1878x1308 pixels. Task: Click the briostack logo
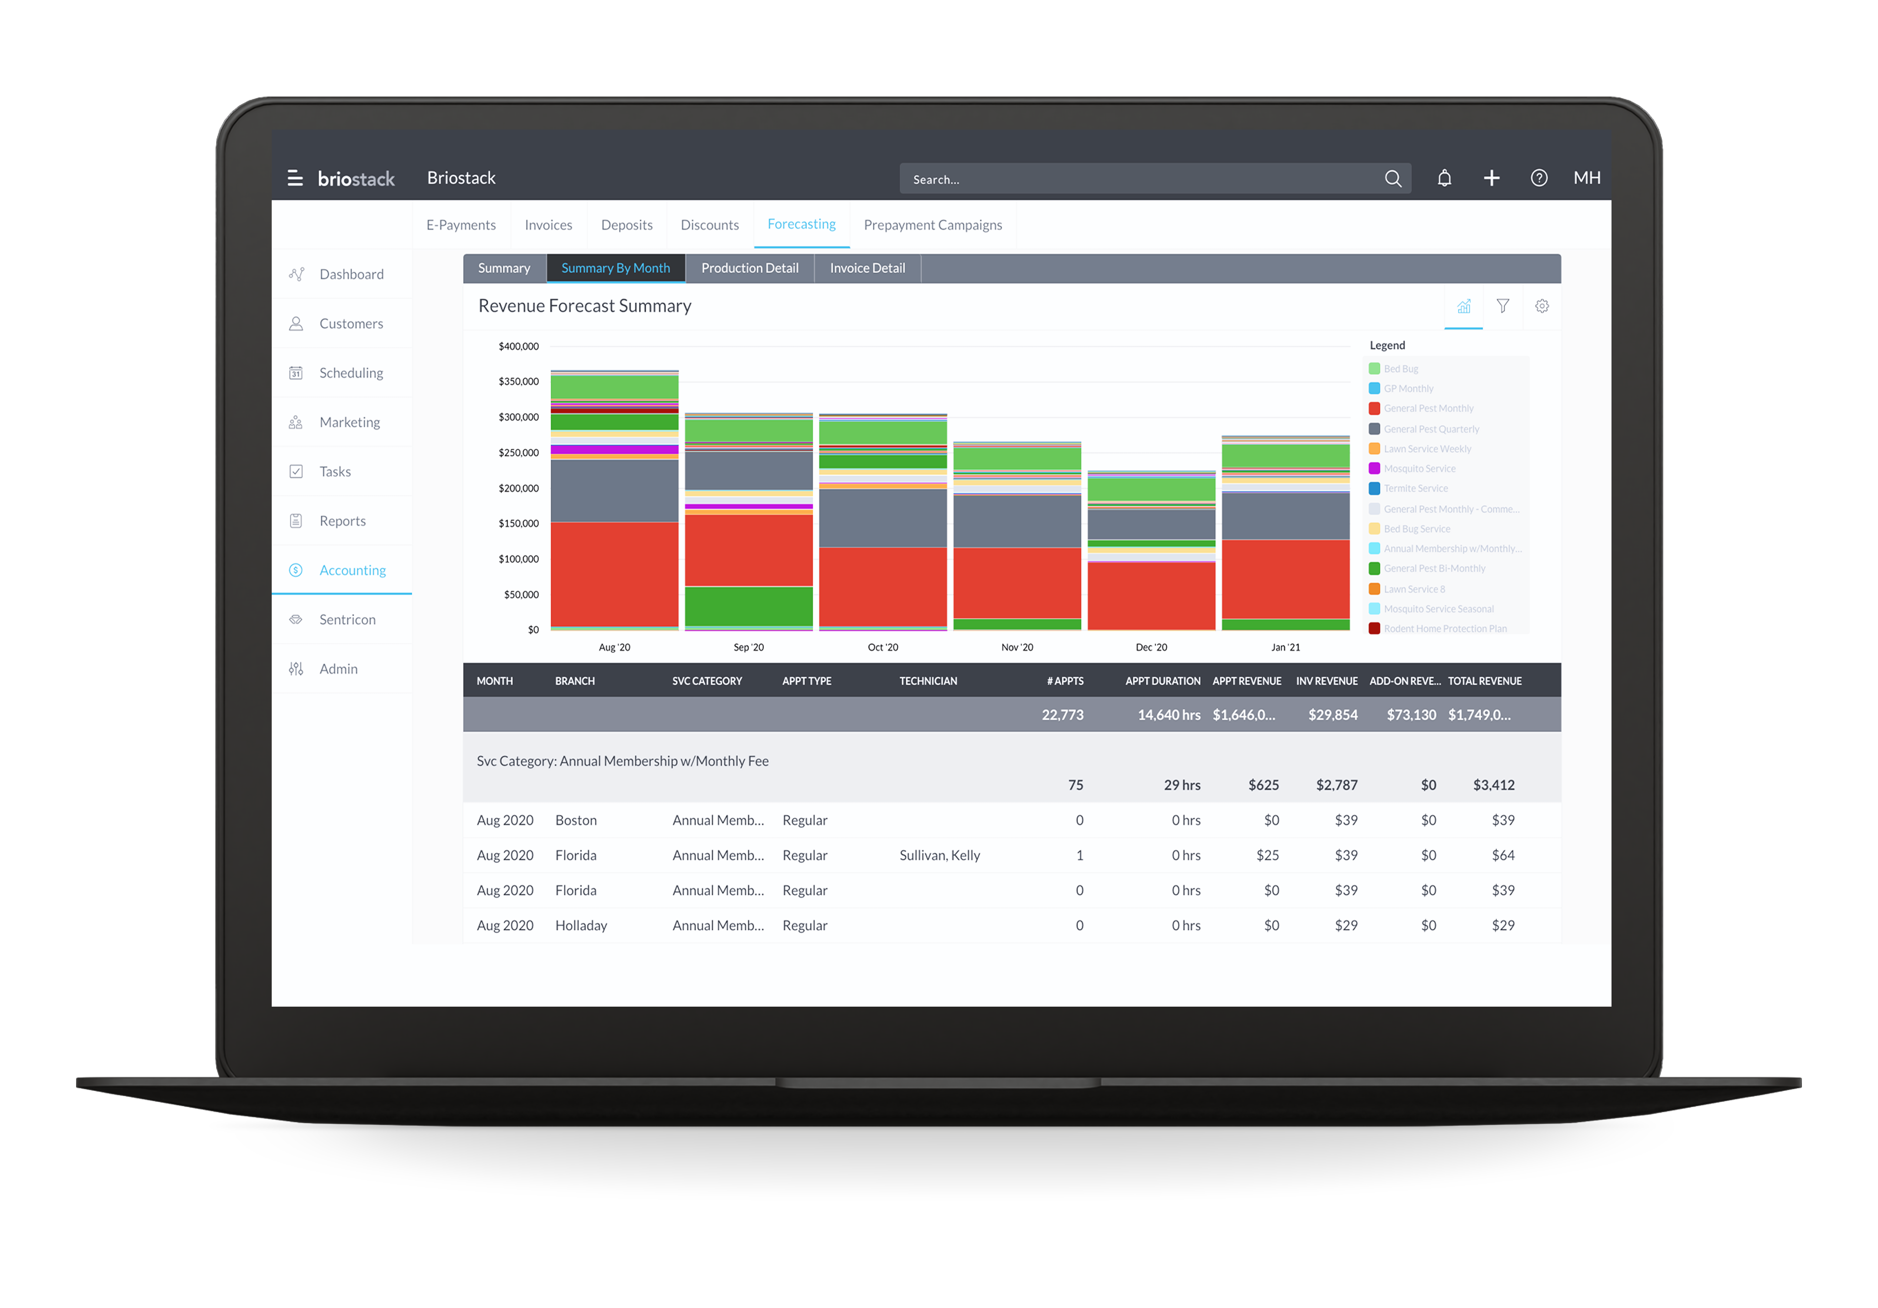point(356,178)
